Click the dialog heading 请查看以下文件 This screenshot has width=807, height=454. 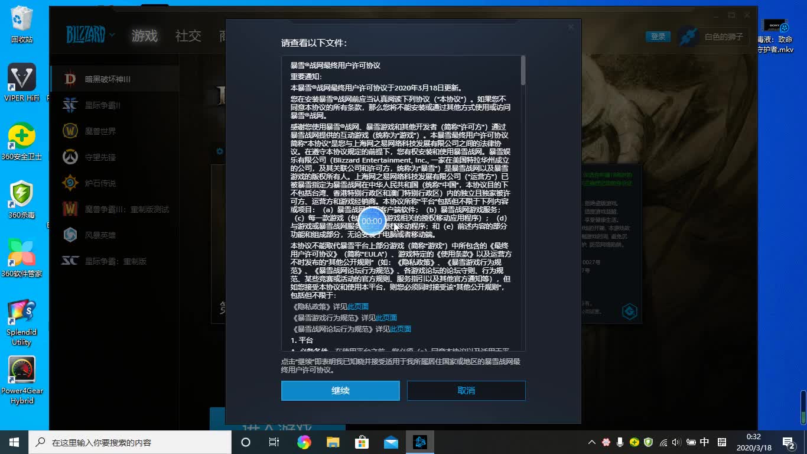point(314,43)
